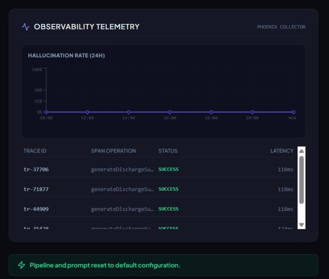Click the SPAN OPERATION column header
This screenshot has width=329, height=279.
click(x=113, y=151)
